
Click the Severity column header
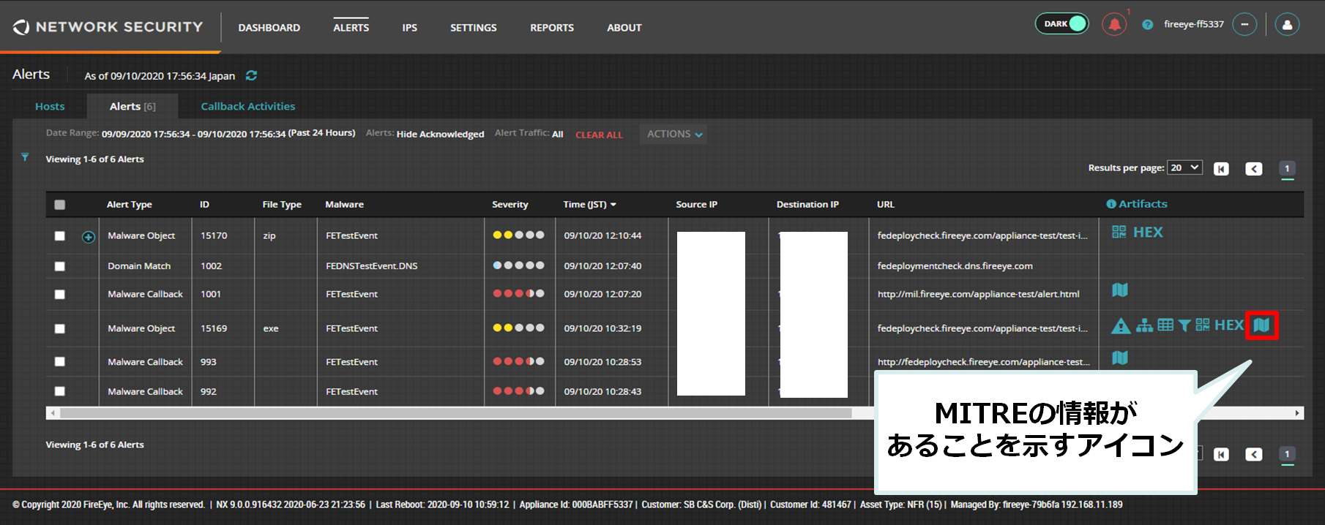tap(510, 205)
